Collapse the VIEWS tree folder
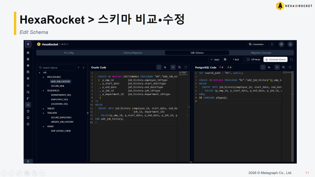The width and height of the screenshot is (315, 177). tap(43, 127)
